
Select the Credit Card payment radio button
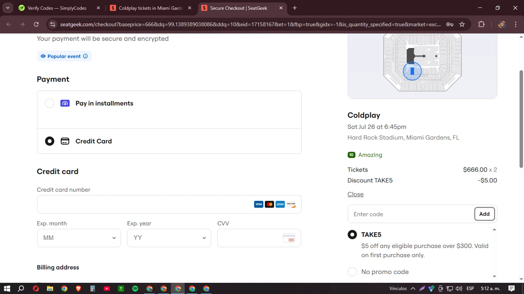[x=50, y=141]
